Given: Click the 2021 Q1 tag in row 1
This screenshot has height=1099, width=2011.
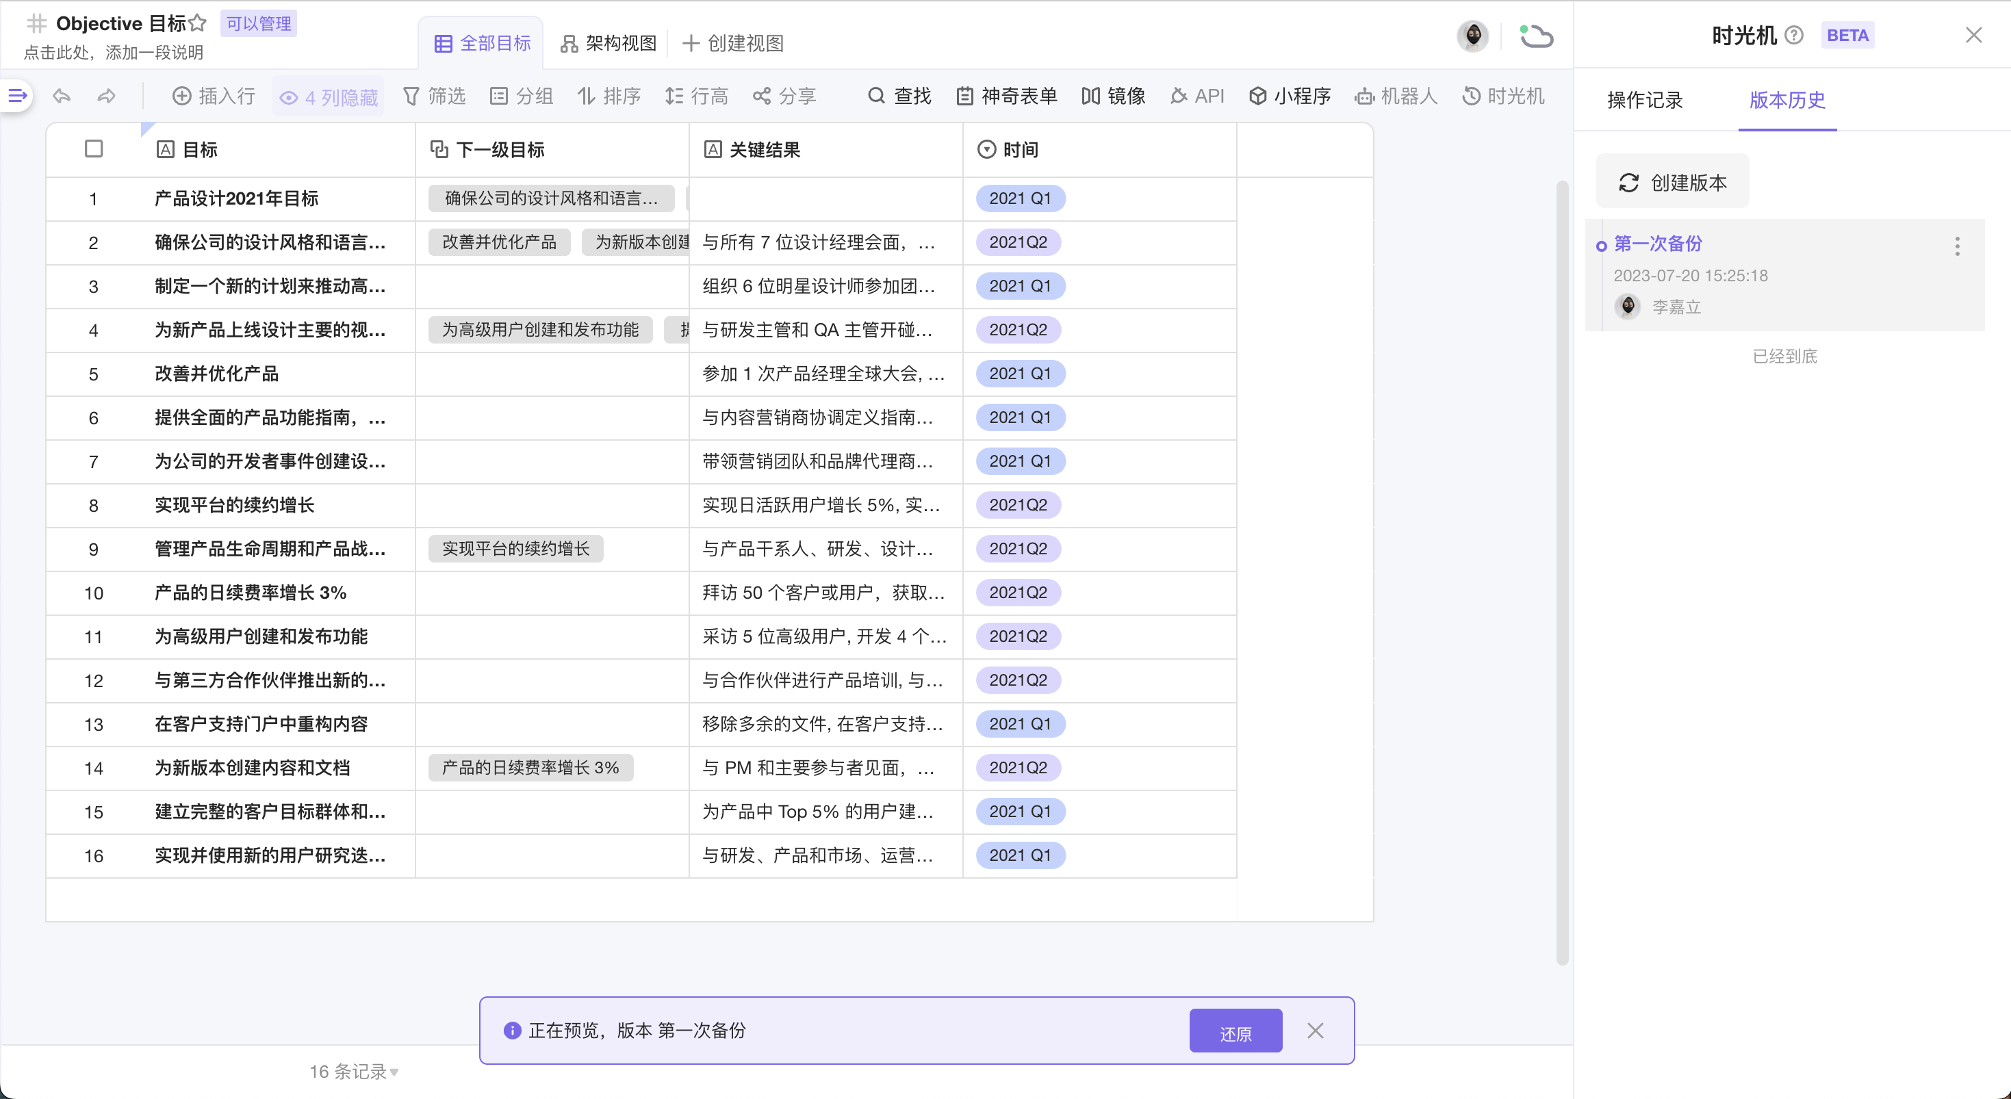Looking at the screenshot, I should click(1020, 198).
